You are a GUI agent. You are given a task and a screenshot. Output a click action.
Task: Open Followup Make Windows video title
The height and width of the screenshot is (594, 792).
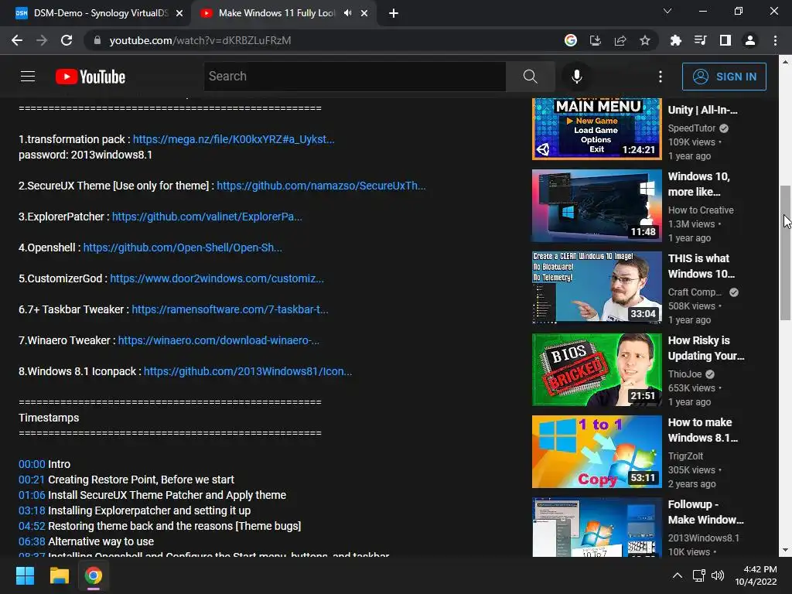(x=705, y=512)
